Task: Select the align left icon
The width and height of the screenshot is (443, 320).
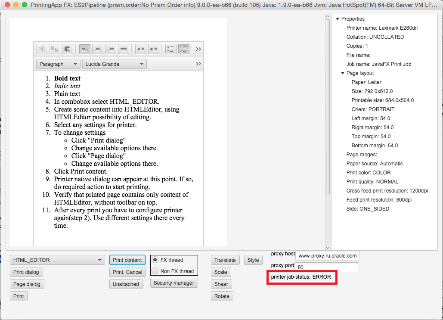Action: 85,49
